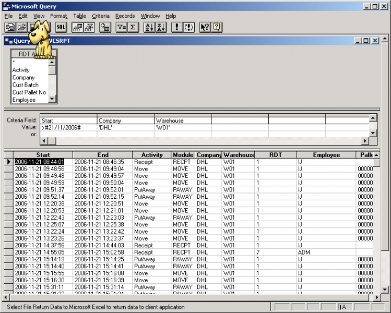The image size is (391, 313).
Task: Click the context Help pointer icon
Action: [x=205, y=27]
